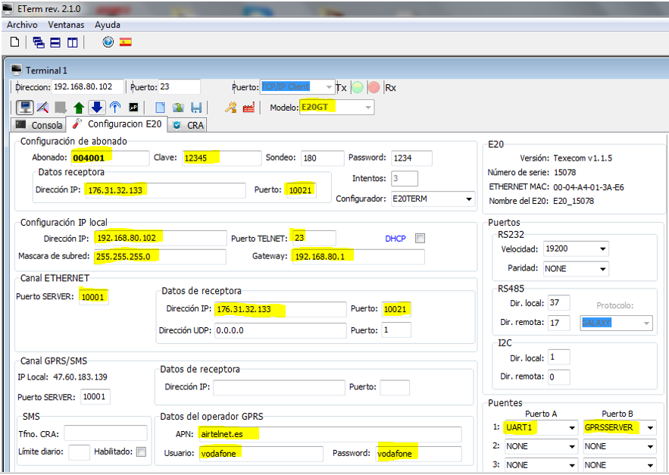This screenshot has height=475, width=669.
Task: Switch to the CRA tab
Action: (x=188, y=125)
